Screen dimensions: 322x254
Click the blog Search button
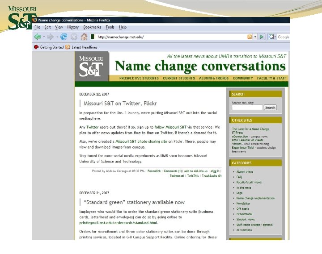270,108
